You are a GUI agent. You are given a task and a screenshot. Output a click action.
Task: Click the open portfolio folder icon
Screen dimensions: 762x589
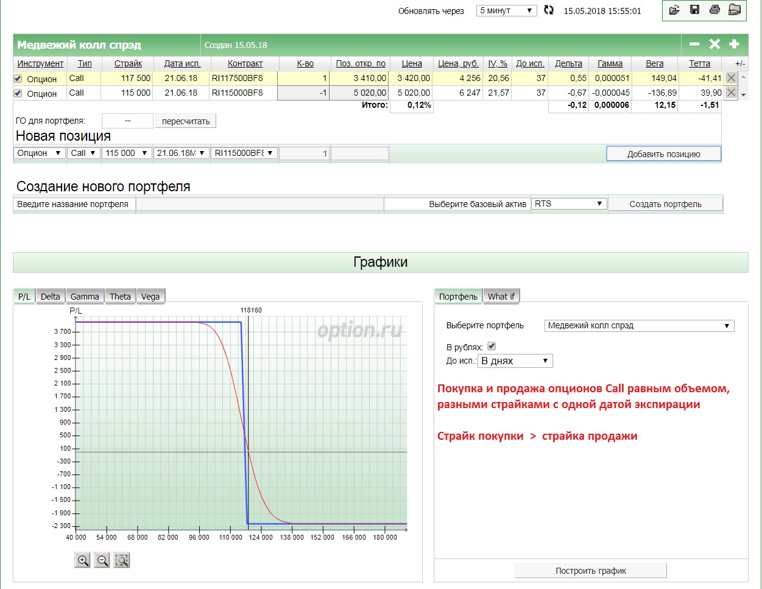pos(674,10)
